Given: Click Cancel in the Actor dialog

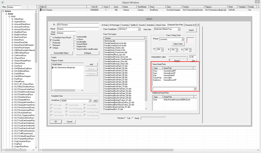Looking at the screenshot, I should tap(69, 122).
